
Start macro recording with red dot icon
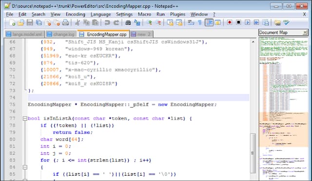230,22
